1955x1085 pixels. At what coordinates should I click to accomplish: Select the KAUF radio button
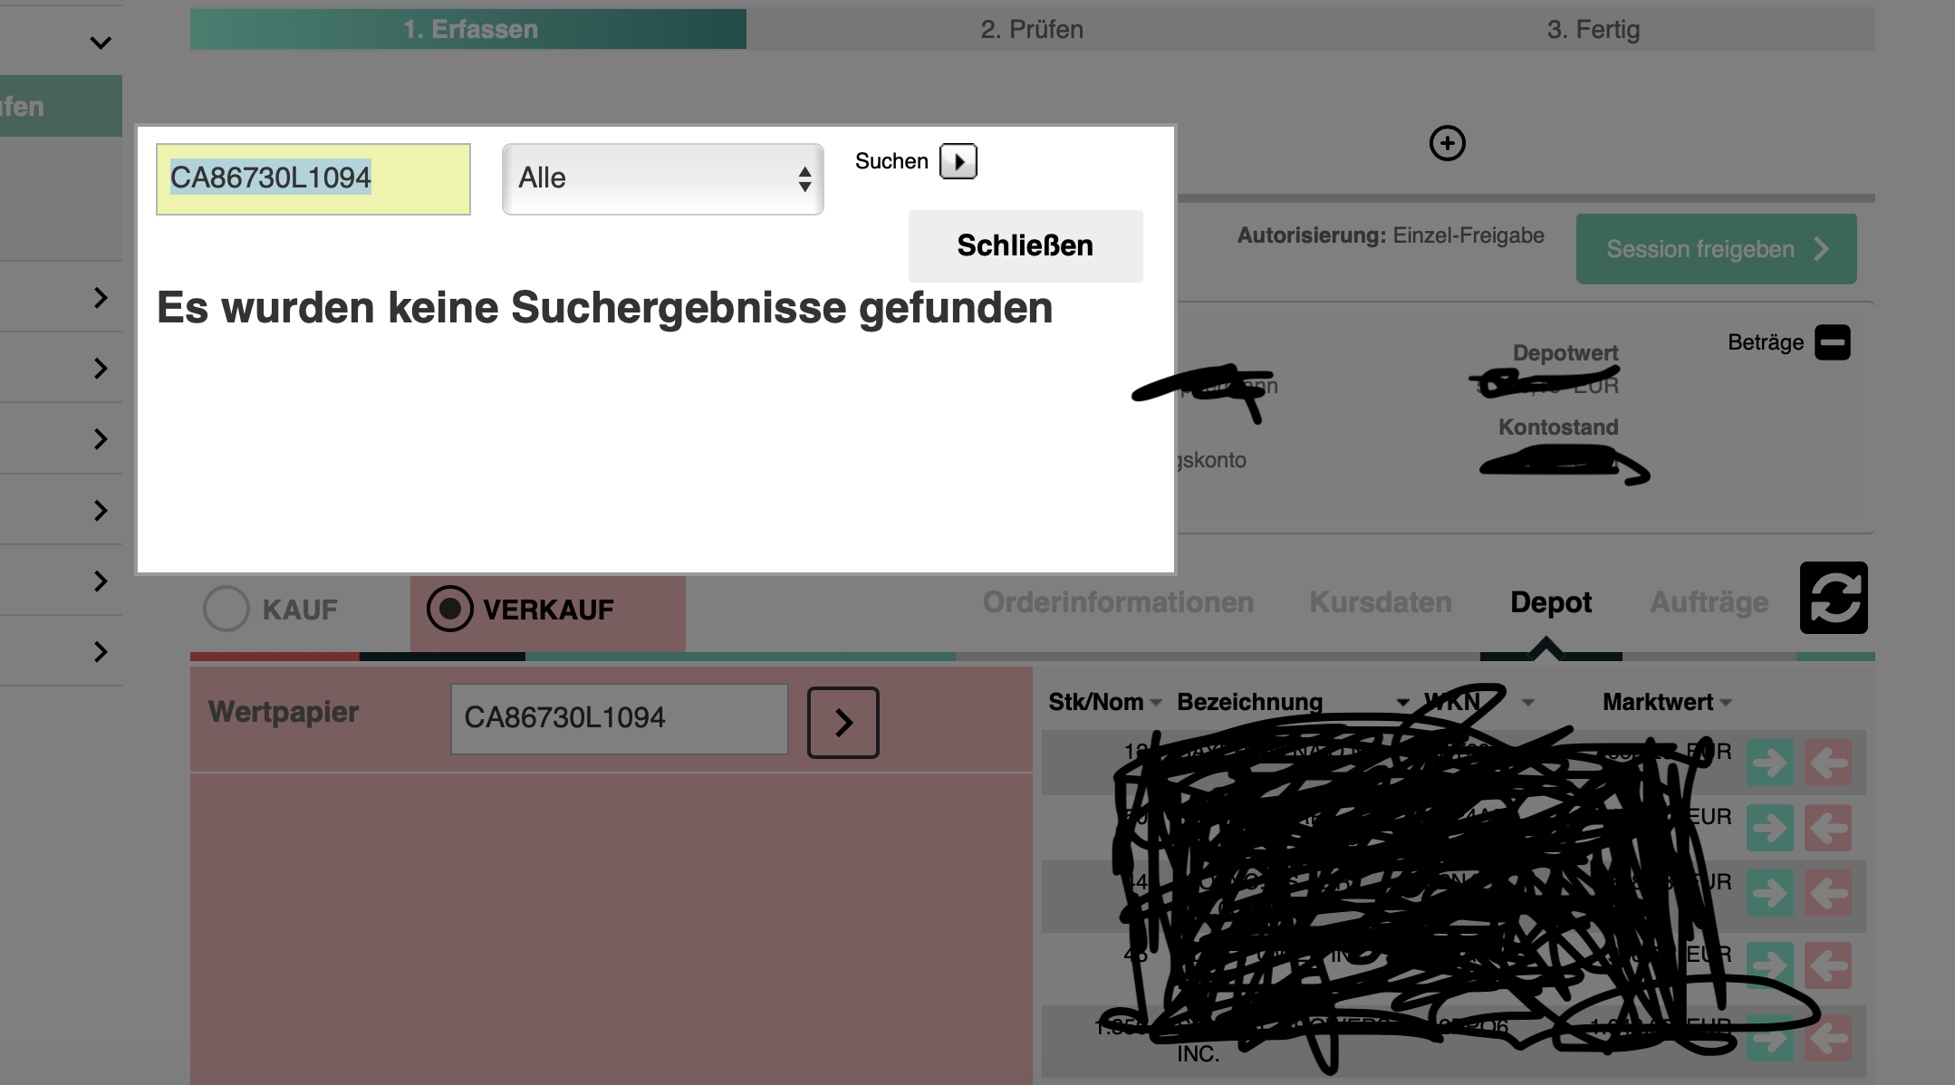(226, 609)
